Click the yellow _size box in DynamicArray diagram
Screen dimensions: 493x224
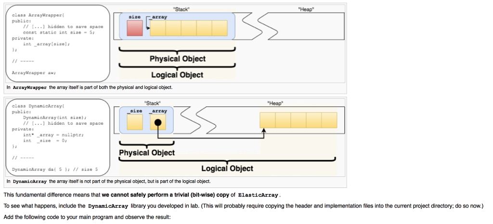pos(135,122)
